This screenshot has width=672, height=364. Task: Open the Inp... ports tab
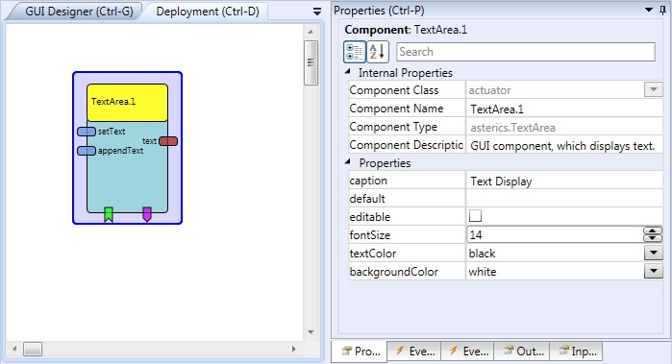(x=577, y=352)
